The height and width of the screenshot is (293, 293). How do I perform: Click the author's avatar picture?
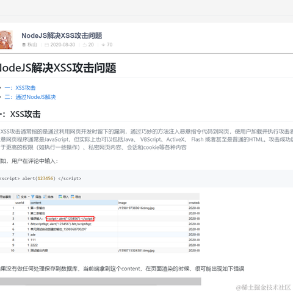tap(6, 40)
